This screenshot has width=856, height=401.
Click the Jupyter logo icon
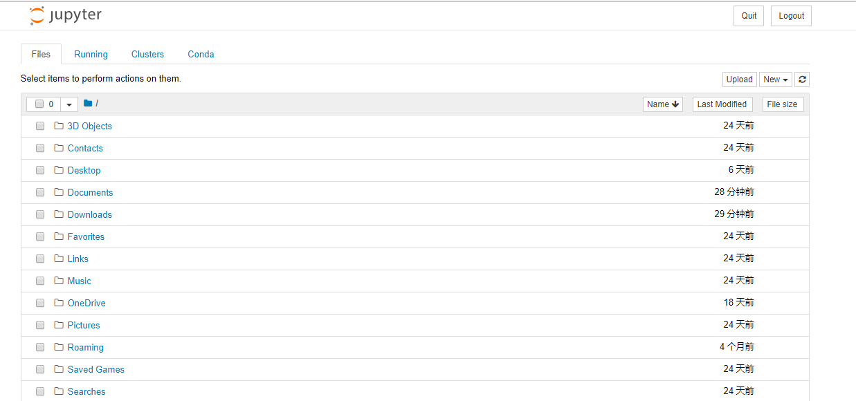pos(37,16)
